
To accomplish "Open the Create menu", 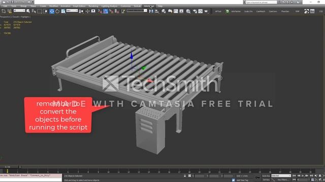I will pyautogui.click(x=43, y=6).
